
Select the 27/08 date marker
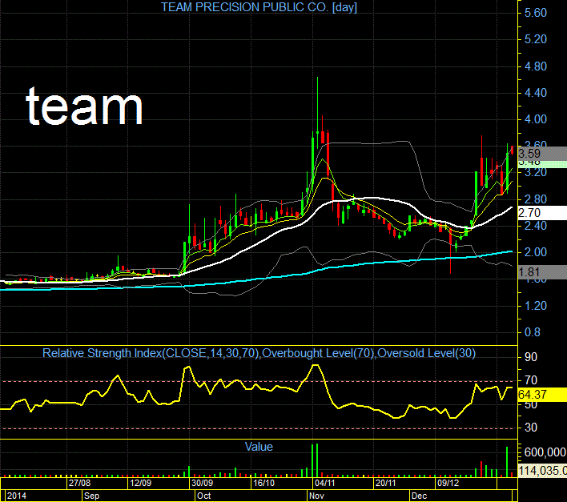click(80, 483)
